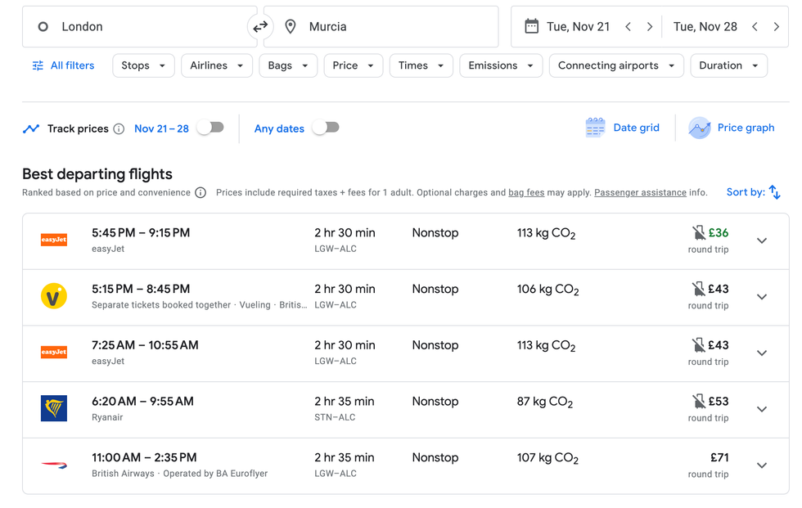
Task: Expand the British Airways £71 flight
Action: coord(762,465)
